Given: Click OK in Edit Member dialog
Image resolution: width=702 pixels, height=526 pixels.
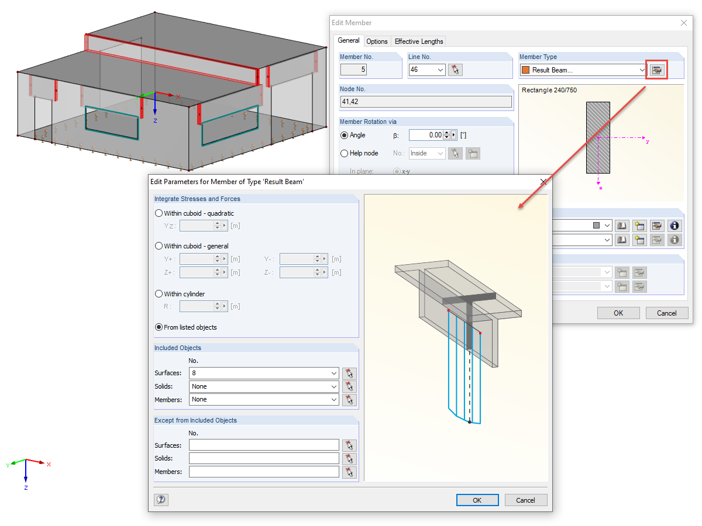Looking at the screenshot, I should (618, 313).
